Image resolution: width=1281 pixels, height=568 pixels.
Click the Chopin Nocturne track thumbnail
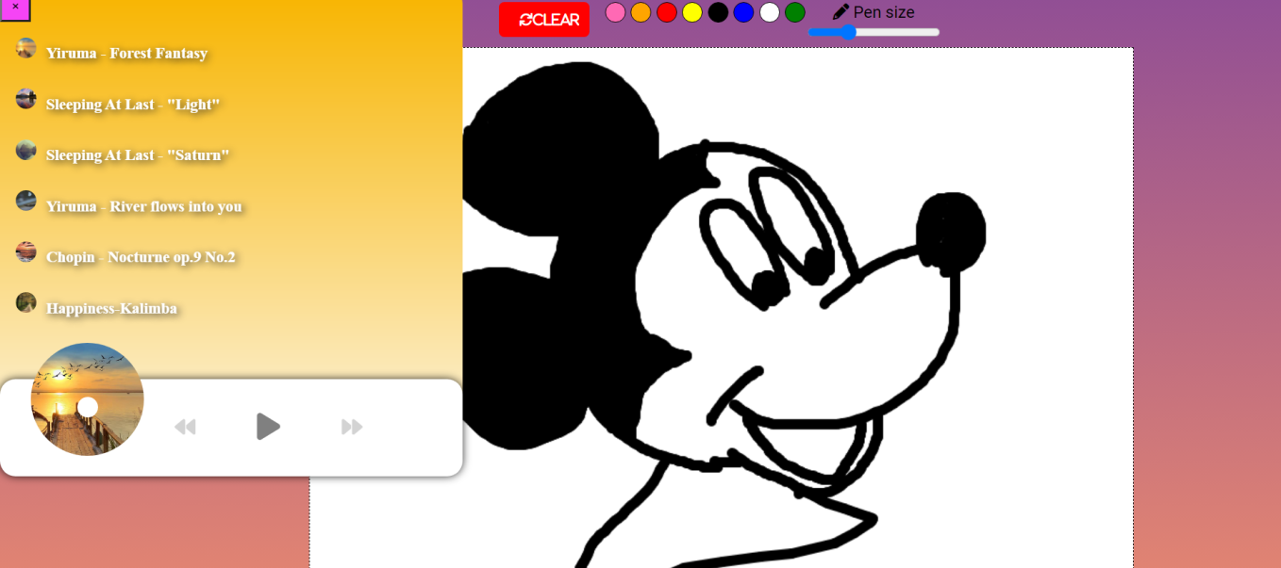[x=26, y=252]
